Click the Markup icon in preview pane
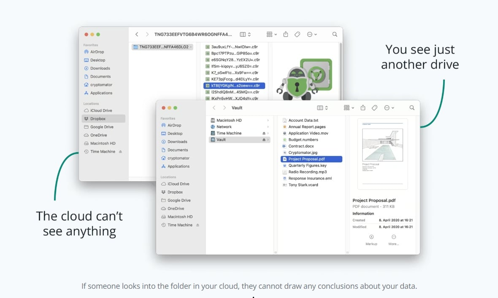The width and height of the screenshot is (498, 298). click(x=371, y=237)
